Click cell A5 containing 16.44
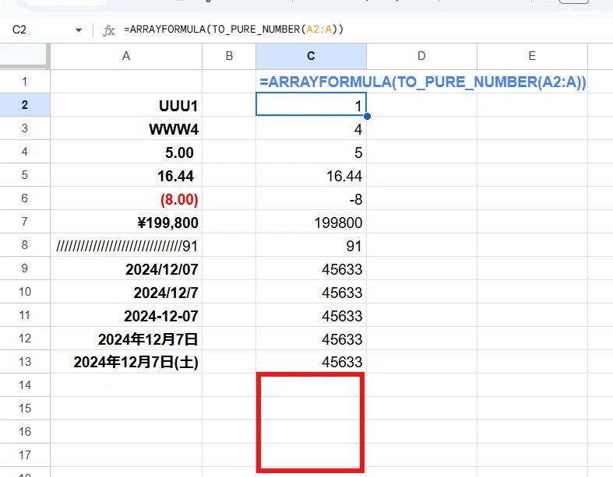This screenshot has width=613, height=477. (x=126, y=175)
